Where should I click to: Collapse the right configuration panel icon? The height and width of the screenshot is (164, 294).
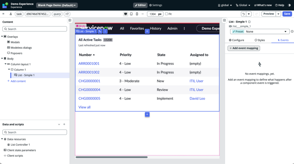tap(224, 20)
